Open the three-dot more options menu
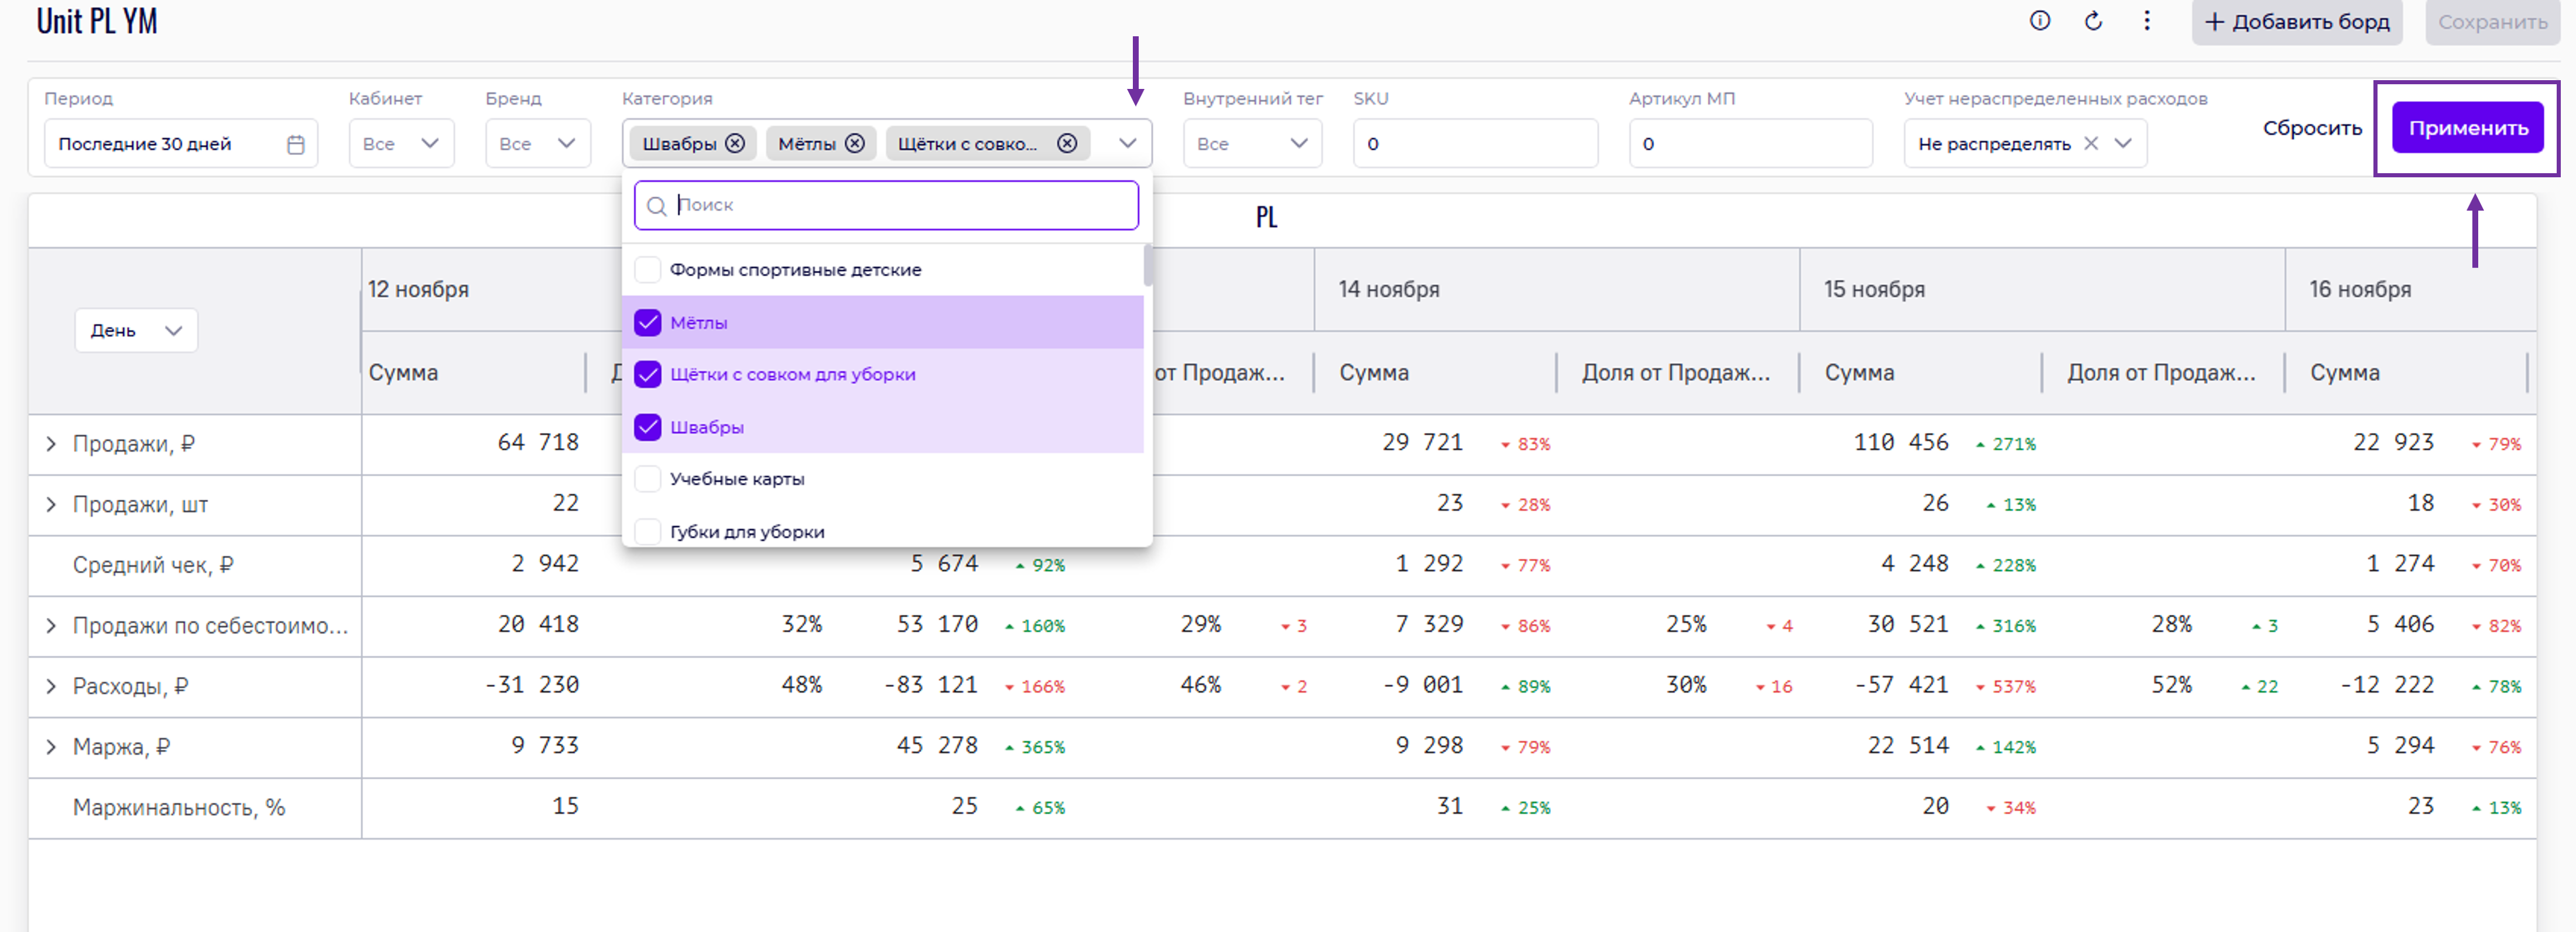This screenshot has height=932, width=2576. [x=2146, y=21]
